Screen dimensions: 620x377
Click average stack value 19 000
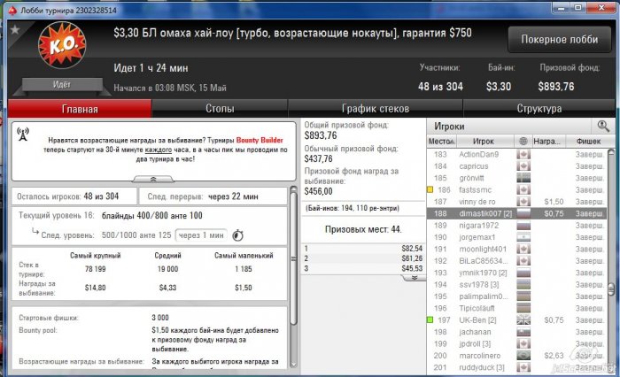(x=167, y=269)
